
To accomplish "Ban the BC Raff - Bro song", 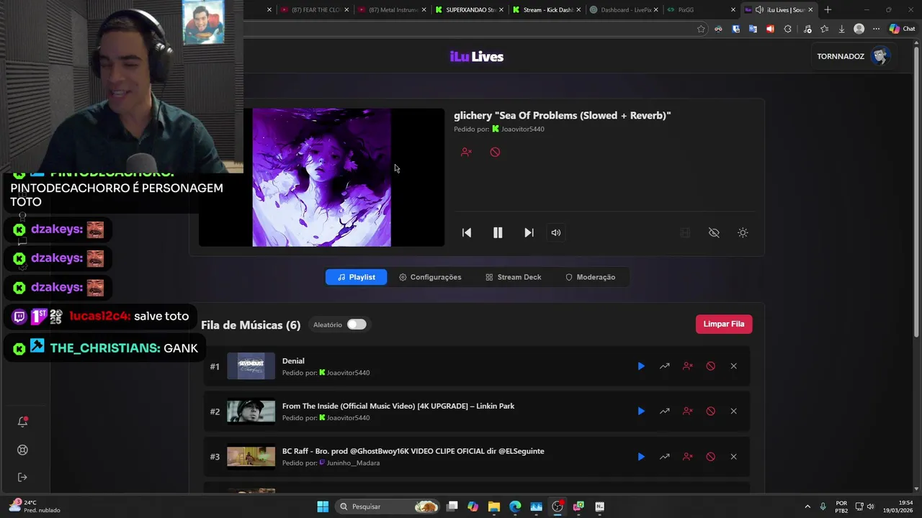I will pyautogui.click(x=711, y=457).
